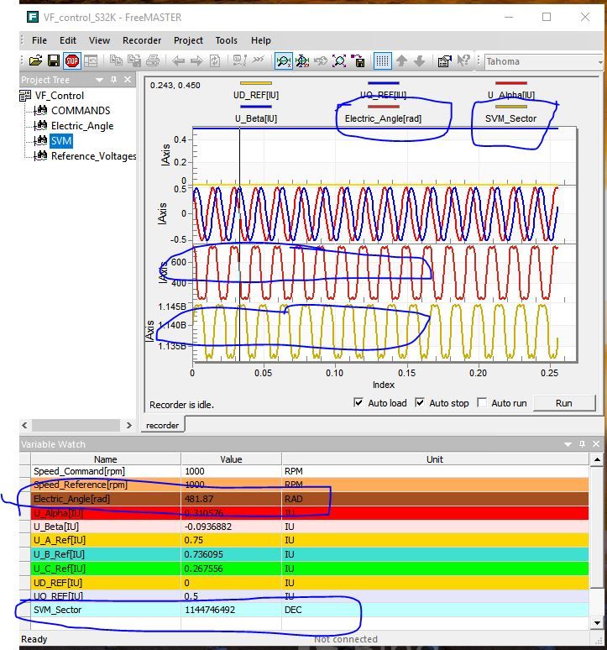Pin the Project Tree panel
Screen dimensions: 607x650
point(113,80)
